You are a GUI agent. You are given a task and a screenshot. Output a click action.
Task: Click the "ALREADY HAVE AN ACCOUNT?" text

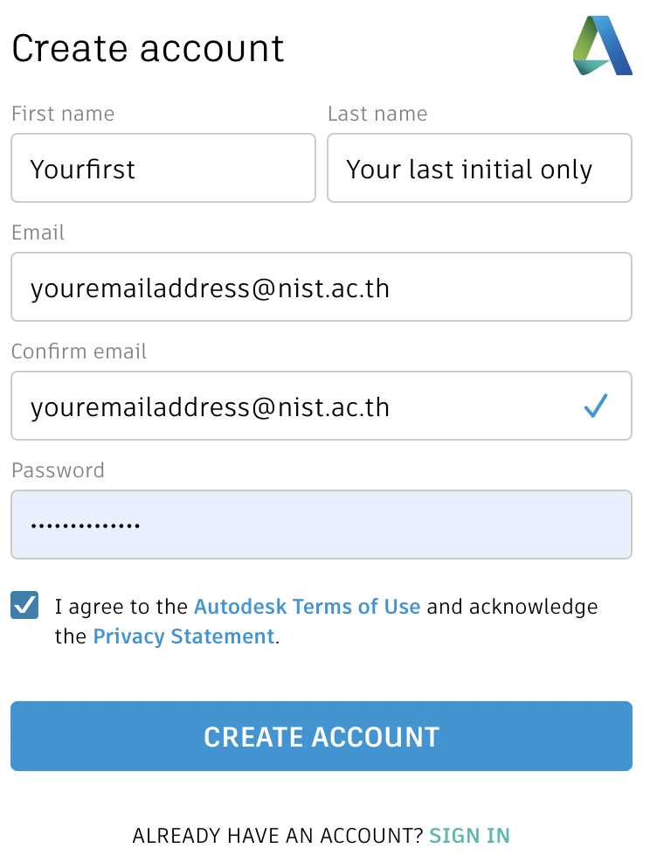(277, 836)
